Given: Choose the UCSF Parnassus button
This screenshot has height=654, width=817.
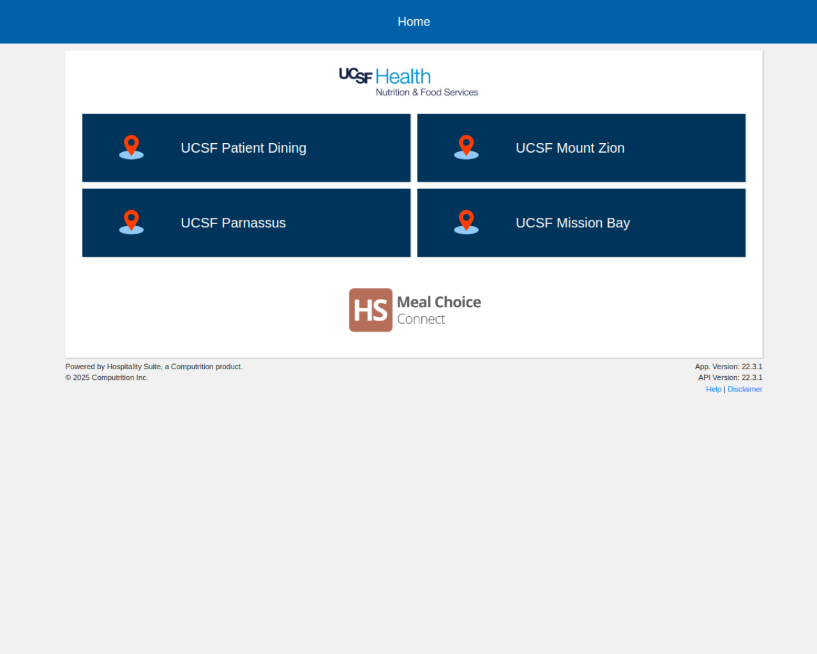Looking at the screenshot, I should [246, 223].
